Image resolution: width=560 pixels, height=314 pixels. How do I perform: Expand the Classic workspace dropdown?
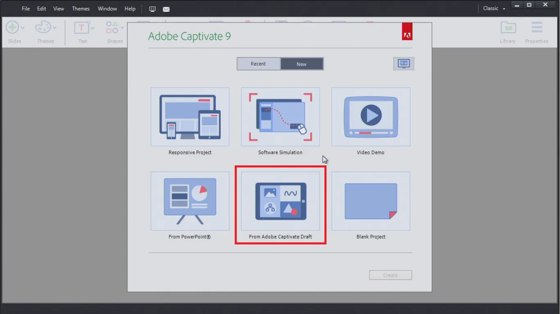click(494, 9)
